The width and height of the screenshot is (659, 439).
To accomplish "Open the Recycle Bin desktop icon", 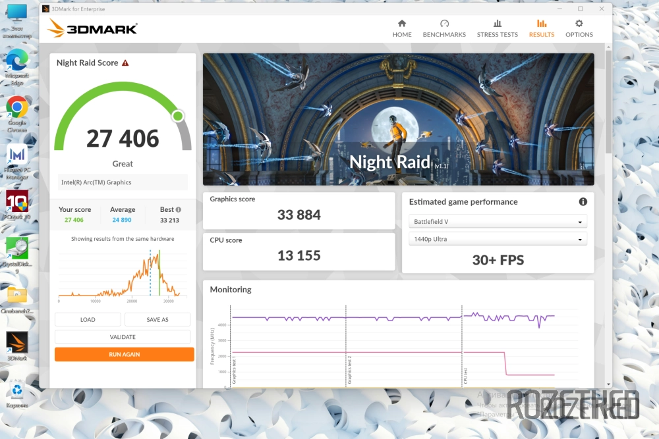I will (16, 392).
